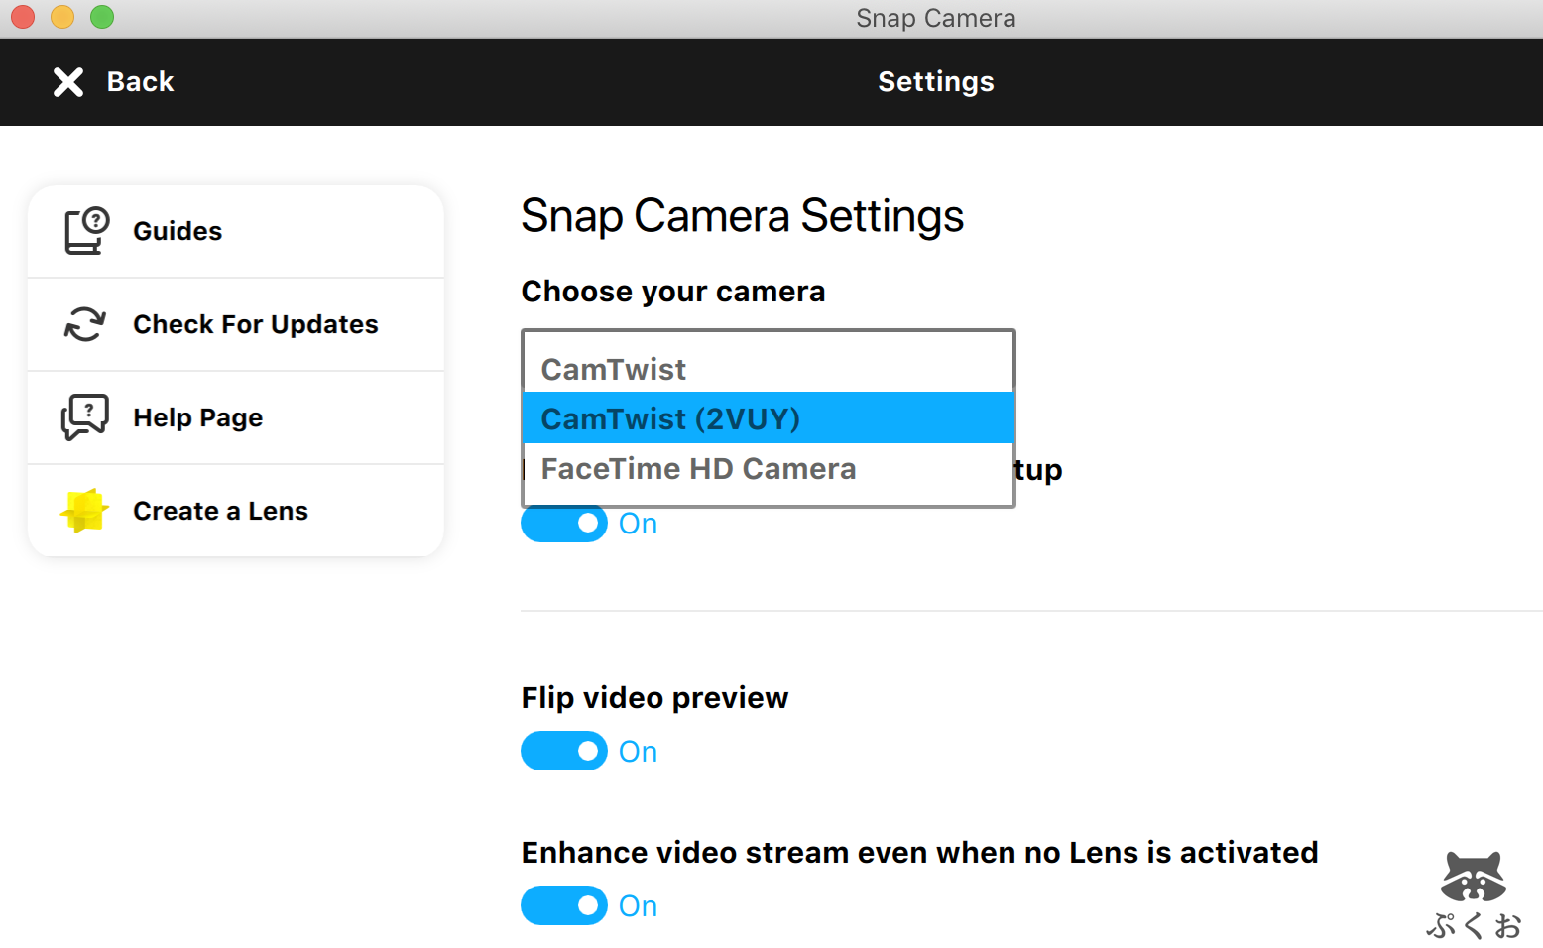Click the Help Page speech bubble icon
The height and width of the screenshot is (948, 1543).
click(x=85, y=417)
